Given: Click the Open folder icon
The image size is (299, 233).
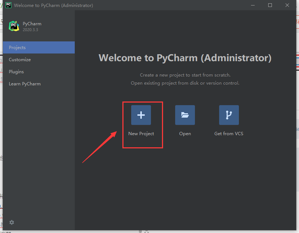Looking at the screenshot, I should pyautogui.click(x=185, y=115).
